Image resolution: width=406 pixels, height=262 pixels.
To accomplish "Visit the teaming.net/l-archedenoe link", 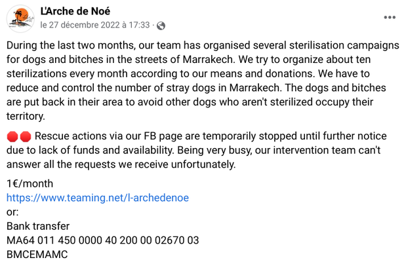I will (x=98, y=198).
